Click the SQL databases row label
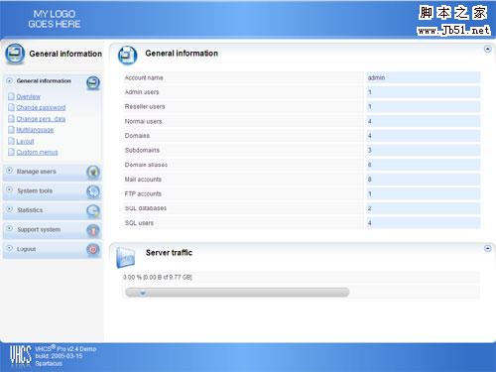The image size is (496, 372). pos(146,208)
